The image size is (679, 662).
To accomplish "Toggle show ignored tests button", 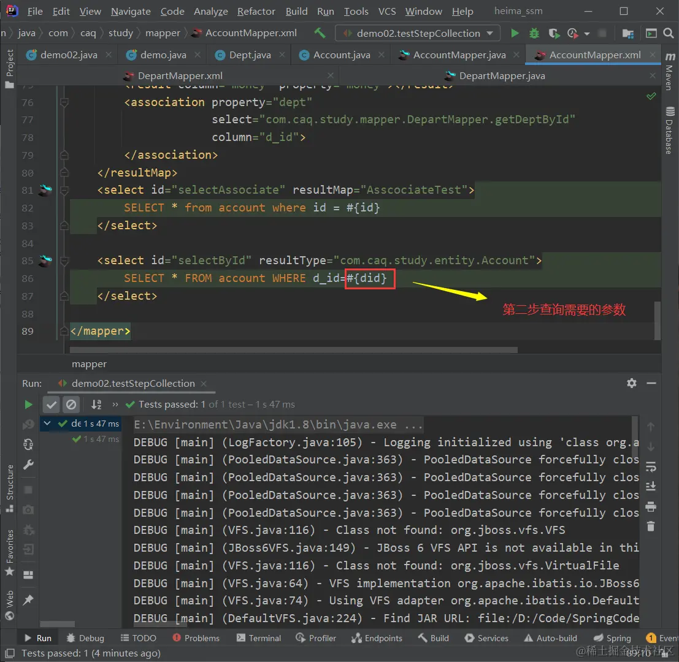I will (x=71, y=405).
